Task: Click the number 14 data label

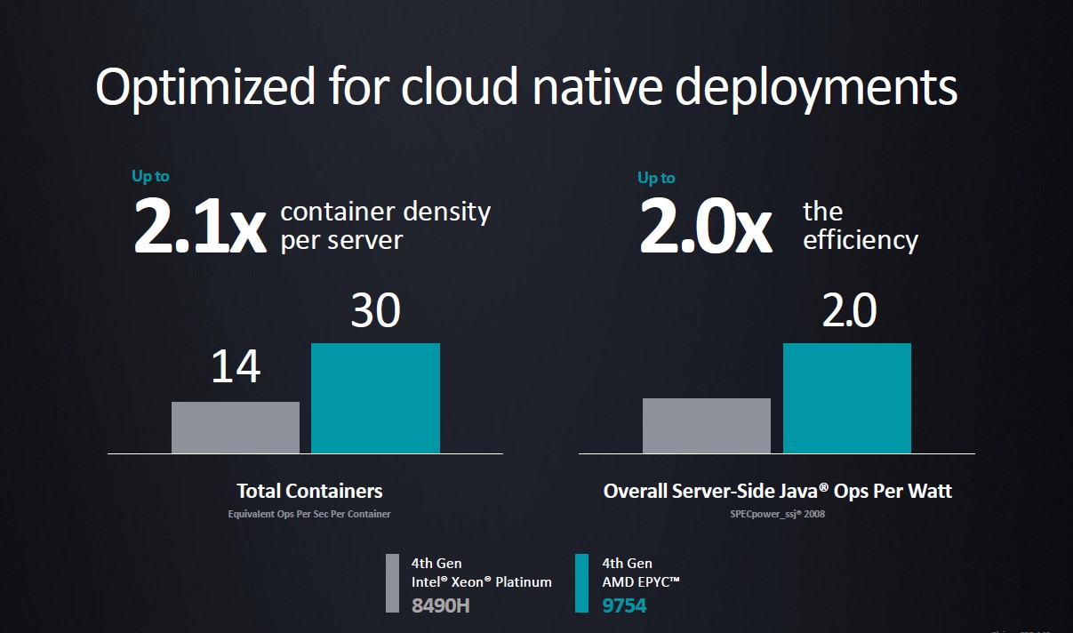Action: coord(236,366)
